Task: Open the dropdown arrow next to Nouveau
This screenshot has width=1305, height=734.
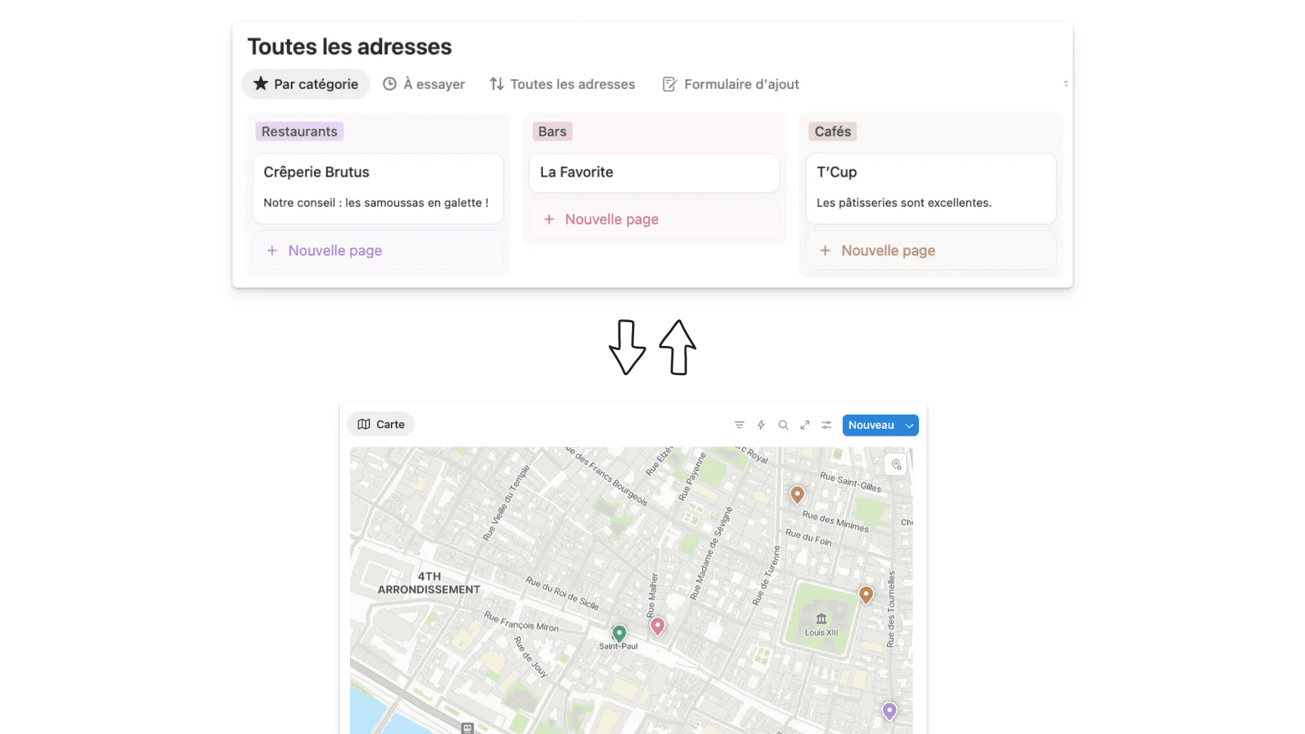Action: pos(909,425)
